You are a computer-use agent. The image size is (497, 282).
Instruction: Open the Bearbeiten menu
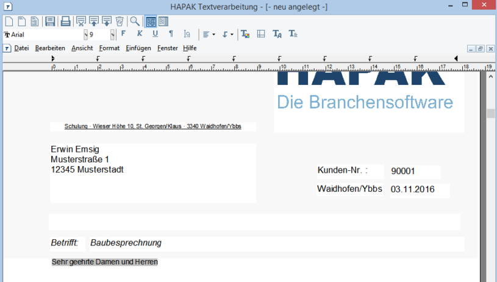50,48
